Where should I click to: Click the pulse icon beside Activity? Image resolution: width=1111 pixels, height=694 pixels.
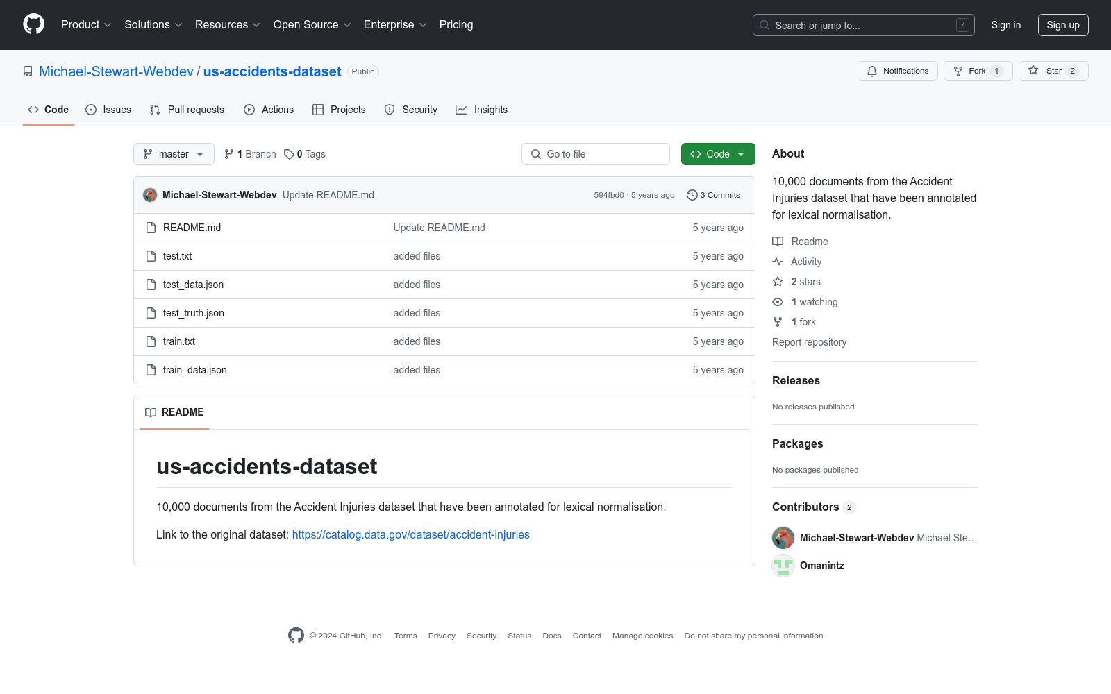click(778, 262)
